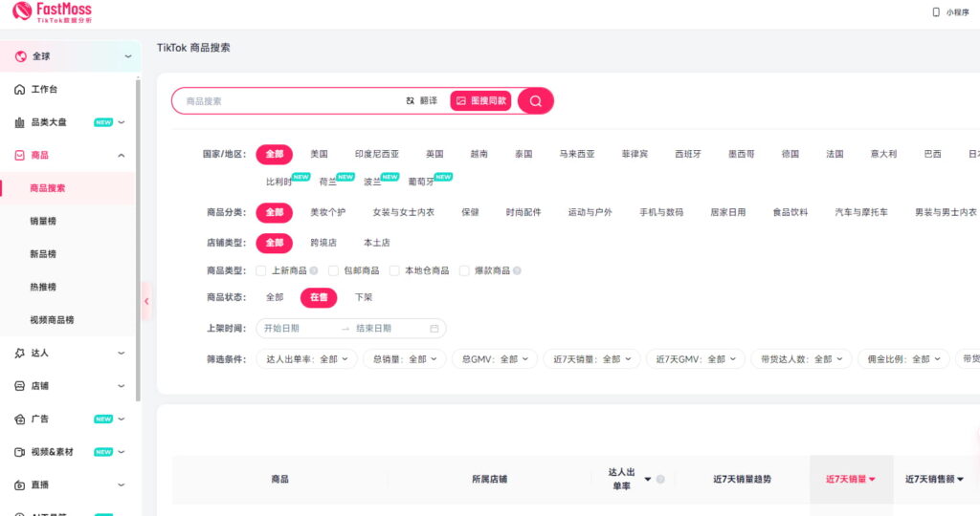Click the 直播 live stream icon
This screenshot has width=980, height=516.
(x=19, y=484)
